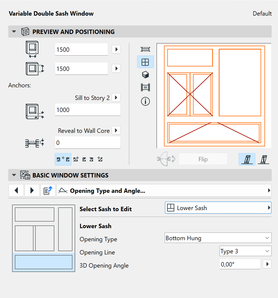Select anchor option with cross at upper right
Image resolution: width=278 pixels, height=298 pixels.
tap(76, 159)
